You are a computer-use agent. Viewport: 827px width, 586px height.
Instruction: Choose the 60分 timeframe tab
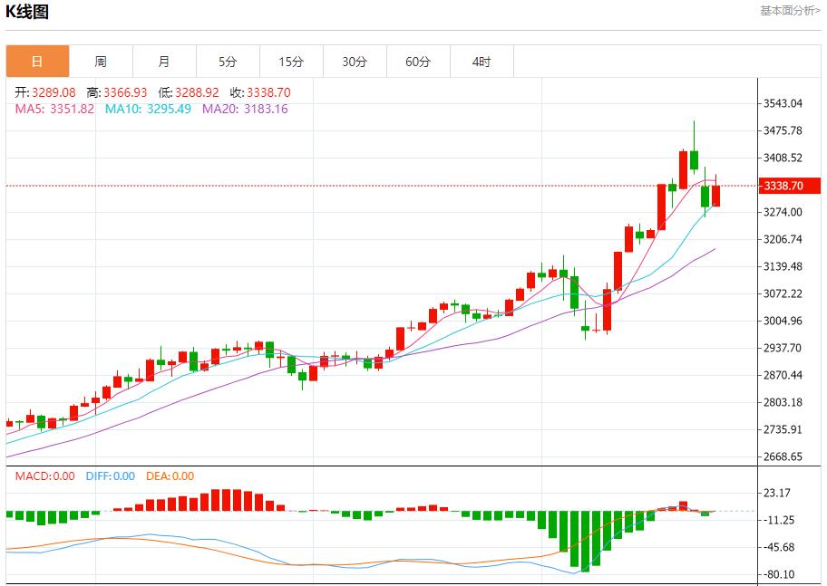pos(418,62)
